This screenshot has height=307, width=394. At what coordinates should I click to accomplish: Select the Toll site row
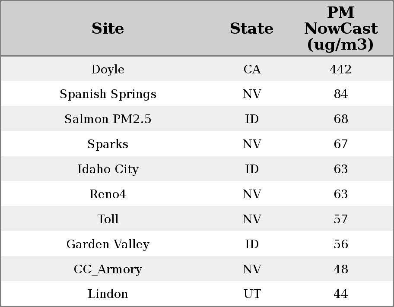(108, 219)
